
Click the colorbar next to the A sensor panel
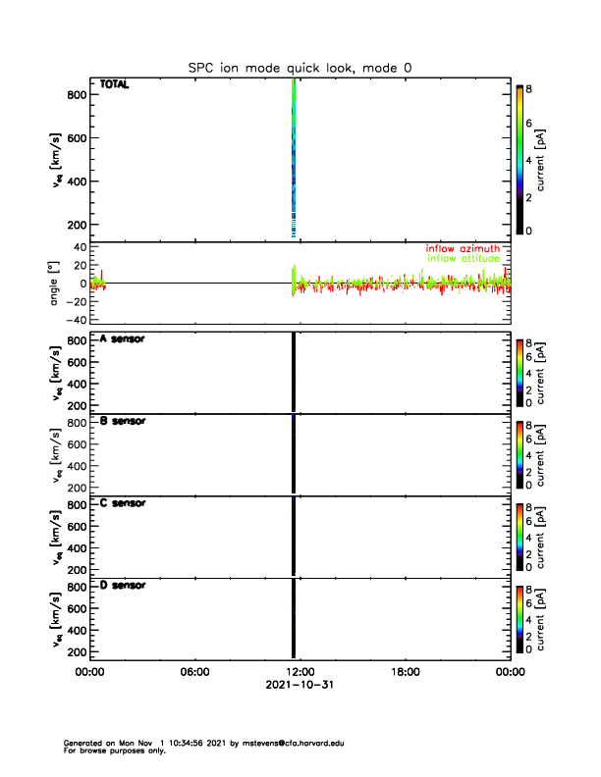(x=519, y=371)
